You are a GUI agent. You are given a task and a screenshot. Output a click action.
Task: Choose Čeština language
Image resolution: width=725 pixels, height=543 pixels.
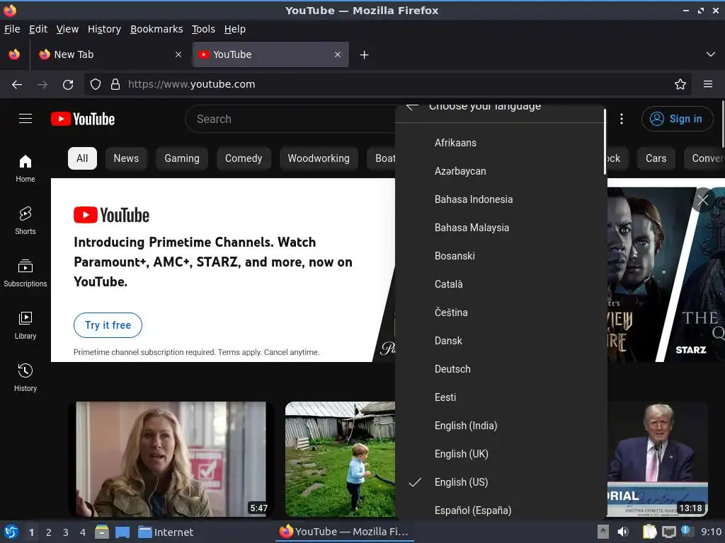(x=500, y=313)
